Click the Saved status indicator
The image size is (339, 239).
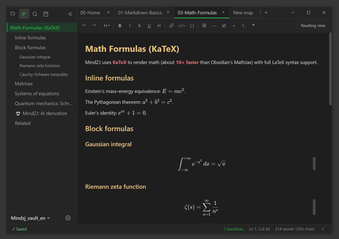click(x=19, y=229)
